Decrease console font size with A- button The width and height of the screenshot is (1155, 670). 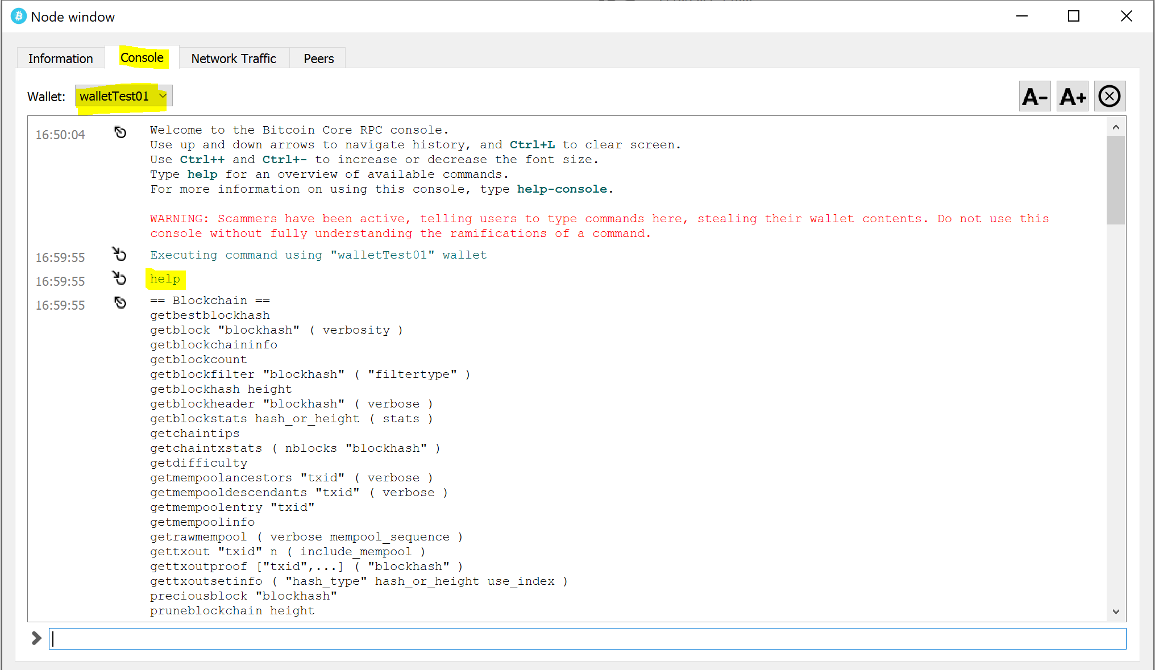pos(1034,97)
